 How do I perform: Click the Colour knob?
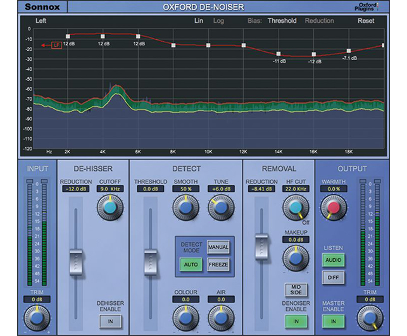[185, 318]
